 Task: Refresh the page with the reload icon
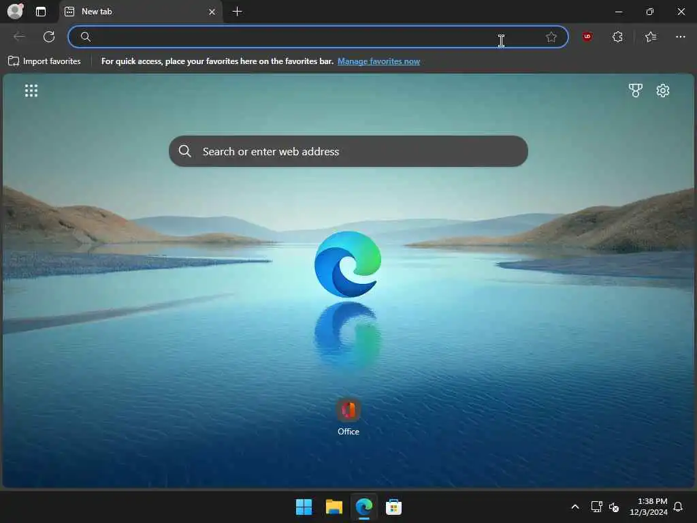(x=49, y=37)
